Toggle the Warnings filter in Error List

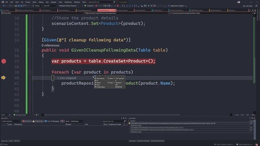point(38,121)
